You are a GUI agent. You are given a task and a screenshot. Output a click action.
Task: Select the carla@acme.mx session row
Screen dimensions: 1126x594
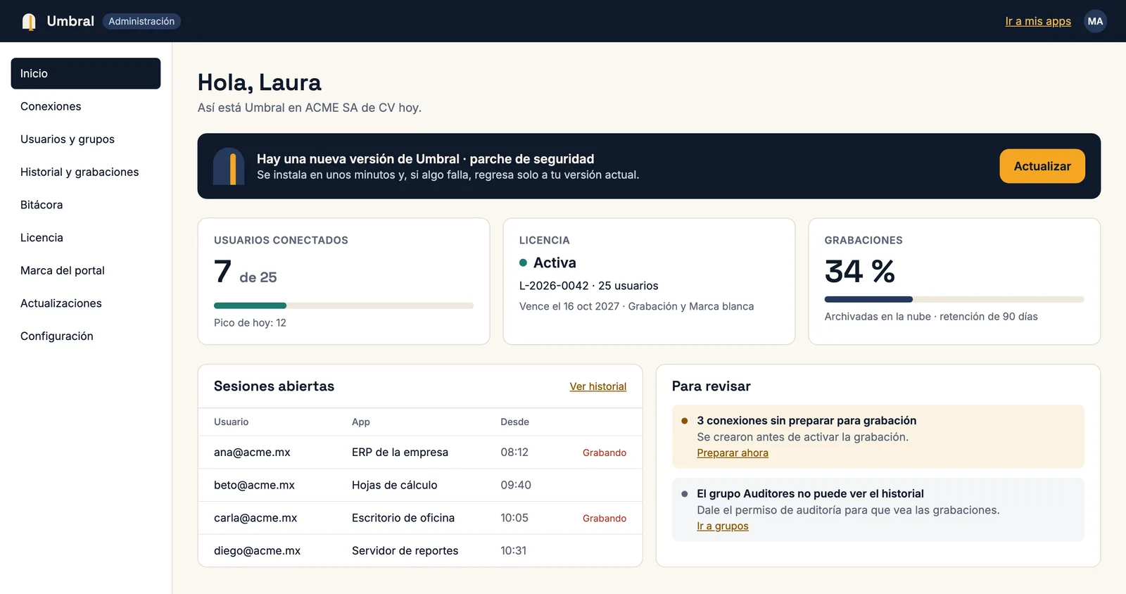click(x=420, y=518)
